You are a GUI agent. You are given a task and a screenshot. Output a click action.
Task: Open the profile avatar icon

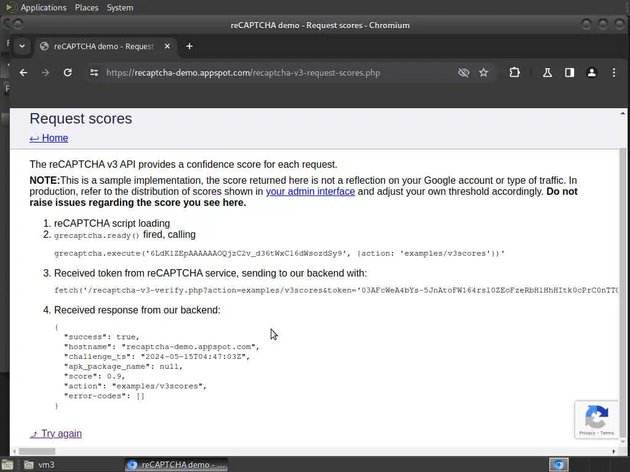pyautogui.click(x=591, y=73)
